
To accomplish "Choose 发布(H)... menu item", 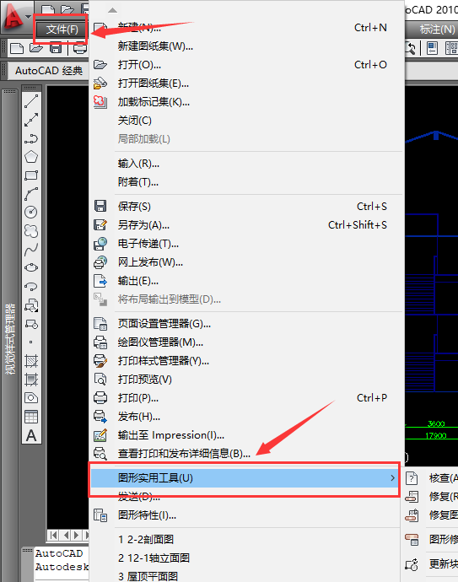I will click(x=246, y=417).
